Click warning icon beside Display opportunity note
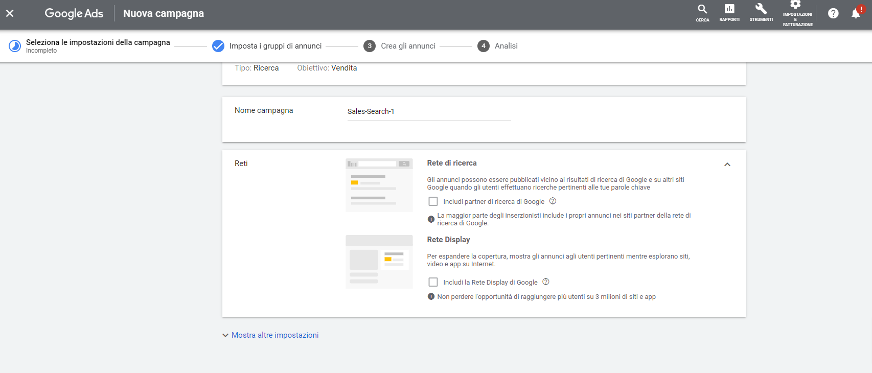872x373 pixels. pyautogui.click(x=431, y=296)
